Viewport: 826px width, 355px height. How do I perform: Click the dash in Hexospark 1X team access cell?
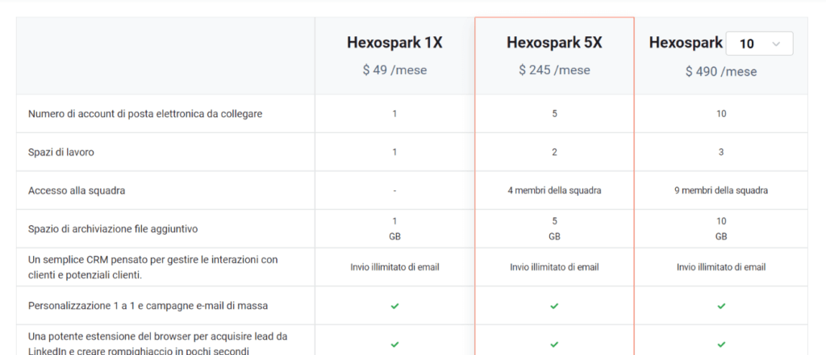click(x=394, y=190)
